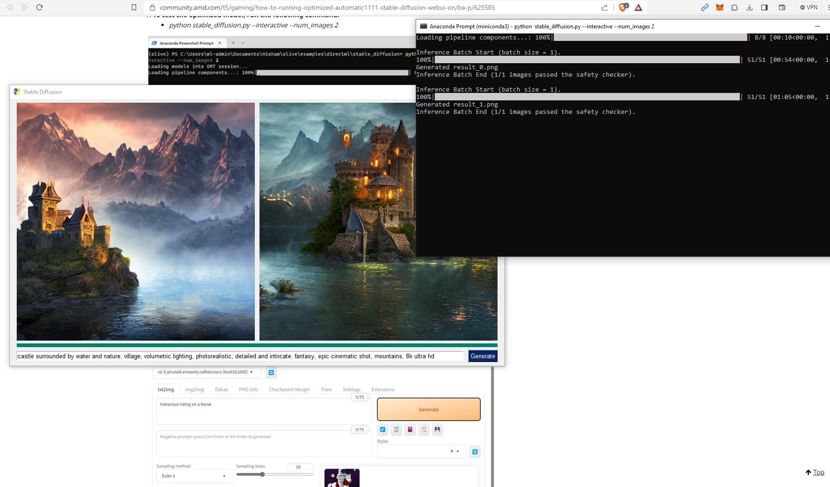Select the txt2img tab
The height and width of the screenshot is (487, 830).
[x=166, y=389]
